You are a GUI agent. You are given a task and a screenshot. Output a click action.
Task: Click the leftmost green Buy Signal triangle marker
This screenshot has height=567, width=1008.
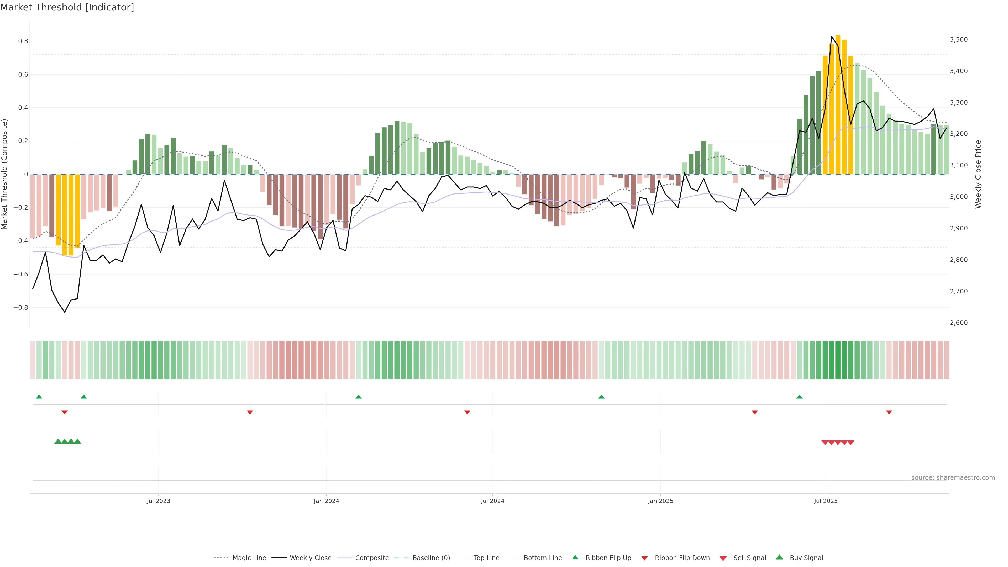click(x=58, y=441)
